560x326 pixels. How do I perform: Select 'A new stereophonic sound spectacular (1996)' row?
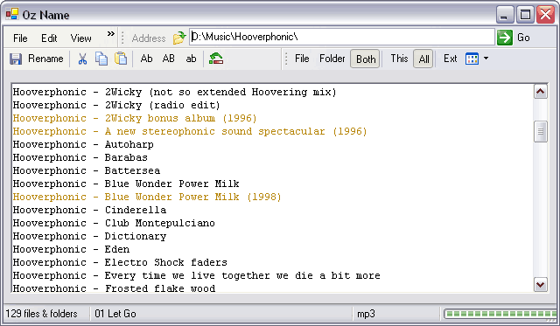190,132
